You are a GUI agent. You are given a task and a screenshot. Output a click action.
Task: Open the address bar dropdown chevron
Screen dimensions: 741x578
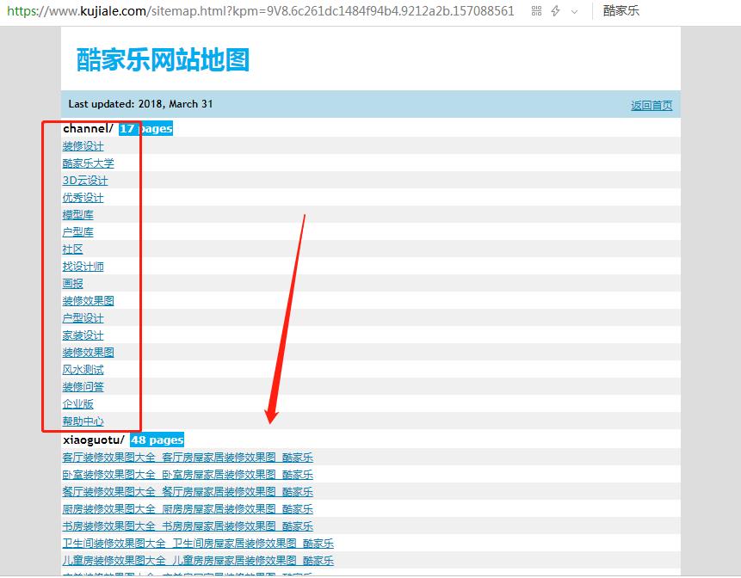[574, 12]
